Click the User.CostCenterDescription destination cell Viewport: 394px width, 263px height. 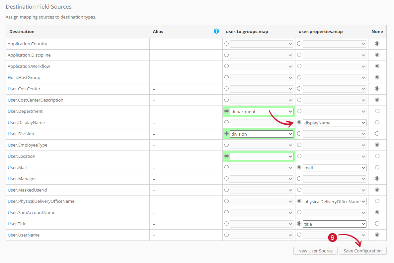pos(78,100)
